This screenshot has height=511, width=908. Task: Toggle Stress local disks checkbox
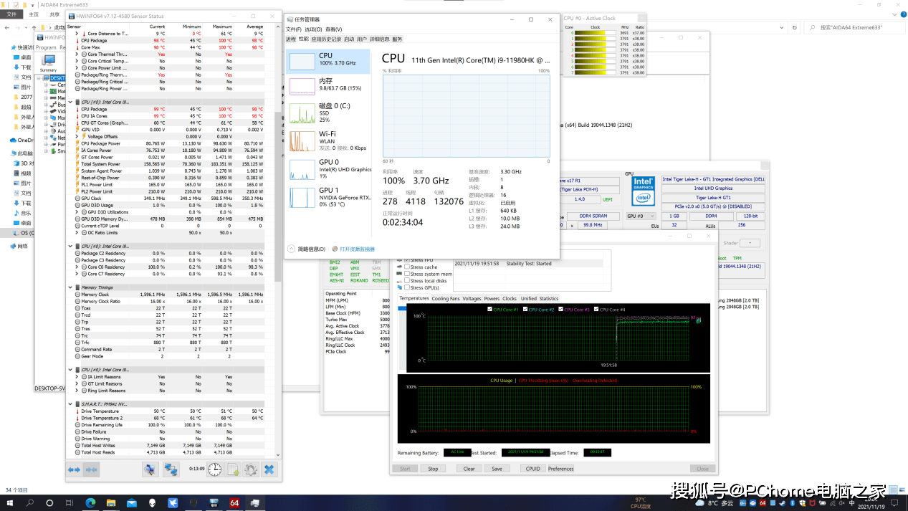pyautogui.click(x=407, y=281)
